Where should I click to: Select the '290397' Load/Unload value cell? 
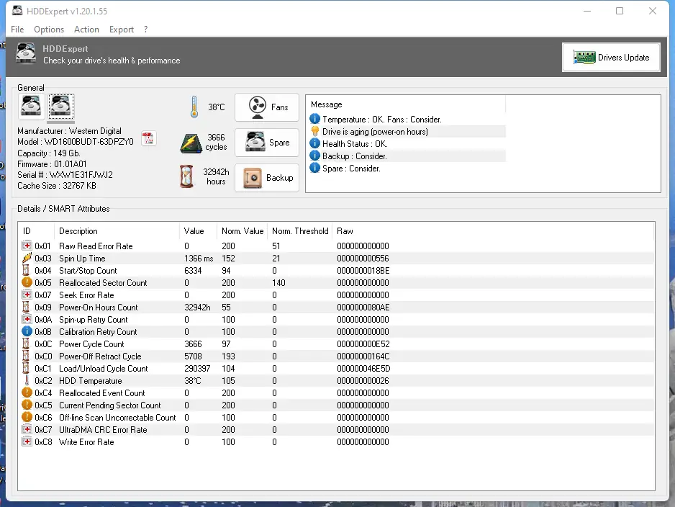197,369
